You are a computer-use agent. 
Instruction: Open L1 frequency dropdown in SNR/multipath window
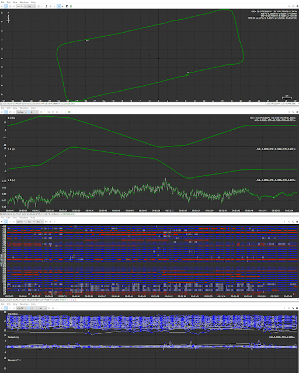pos(33,308)
